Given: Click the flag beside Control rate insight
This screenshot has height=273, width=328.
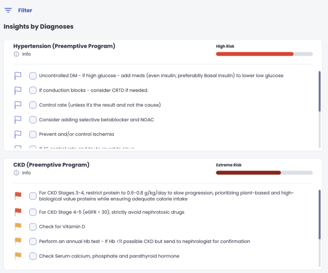Looking at the screenshot, I should [x=18, y=105].
